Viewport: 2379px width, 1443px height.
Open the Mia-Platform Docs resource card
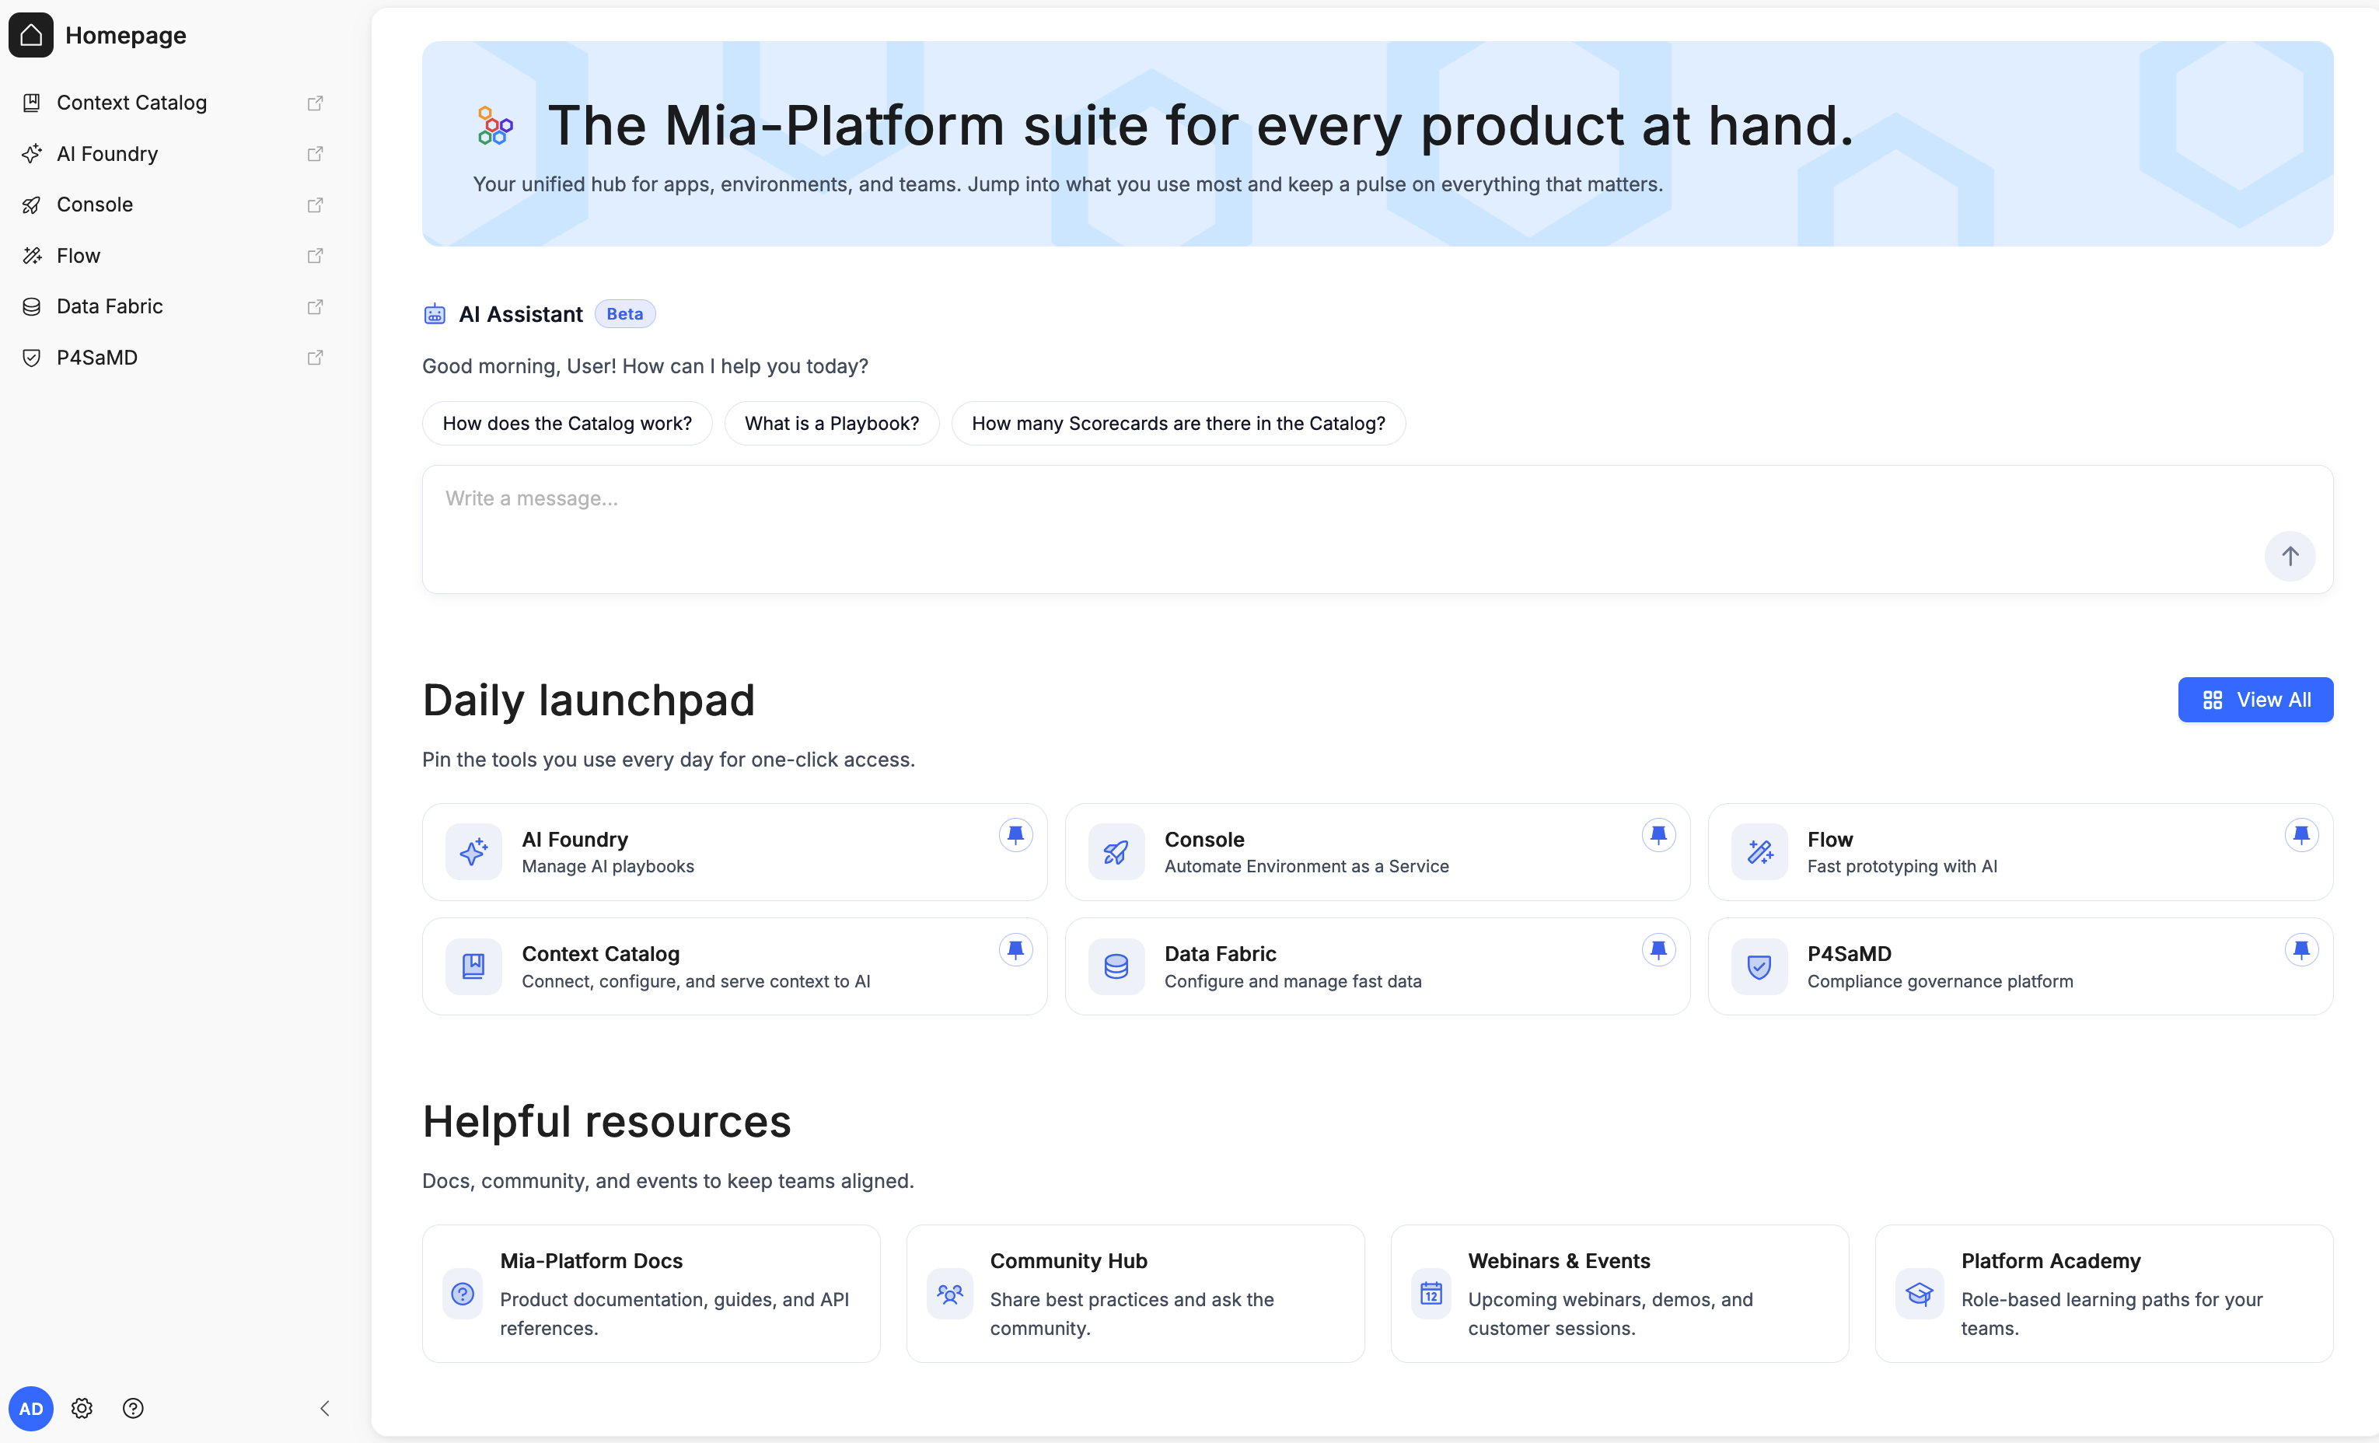click(x=651, y=1294)
